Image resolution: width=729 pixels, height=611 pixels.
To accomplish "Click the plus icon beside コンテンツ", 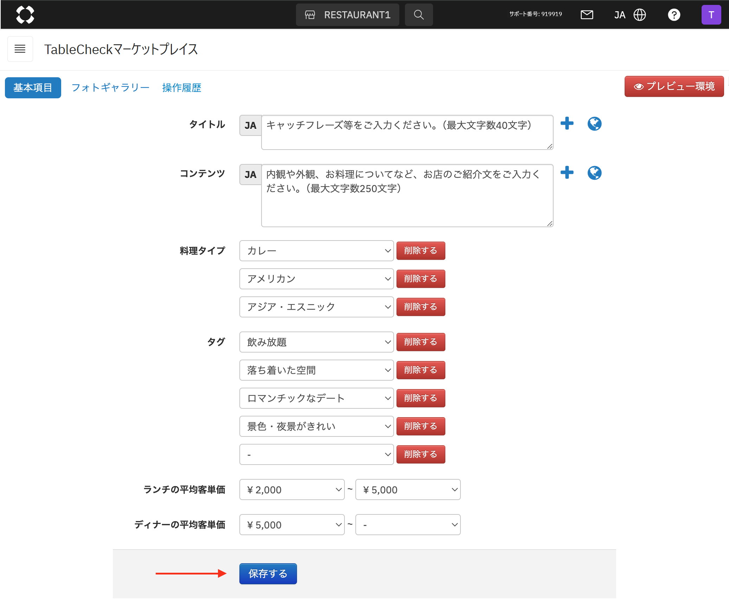I will tap(567, 172).
